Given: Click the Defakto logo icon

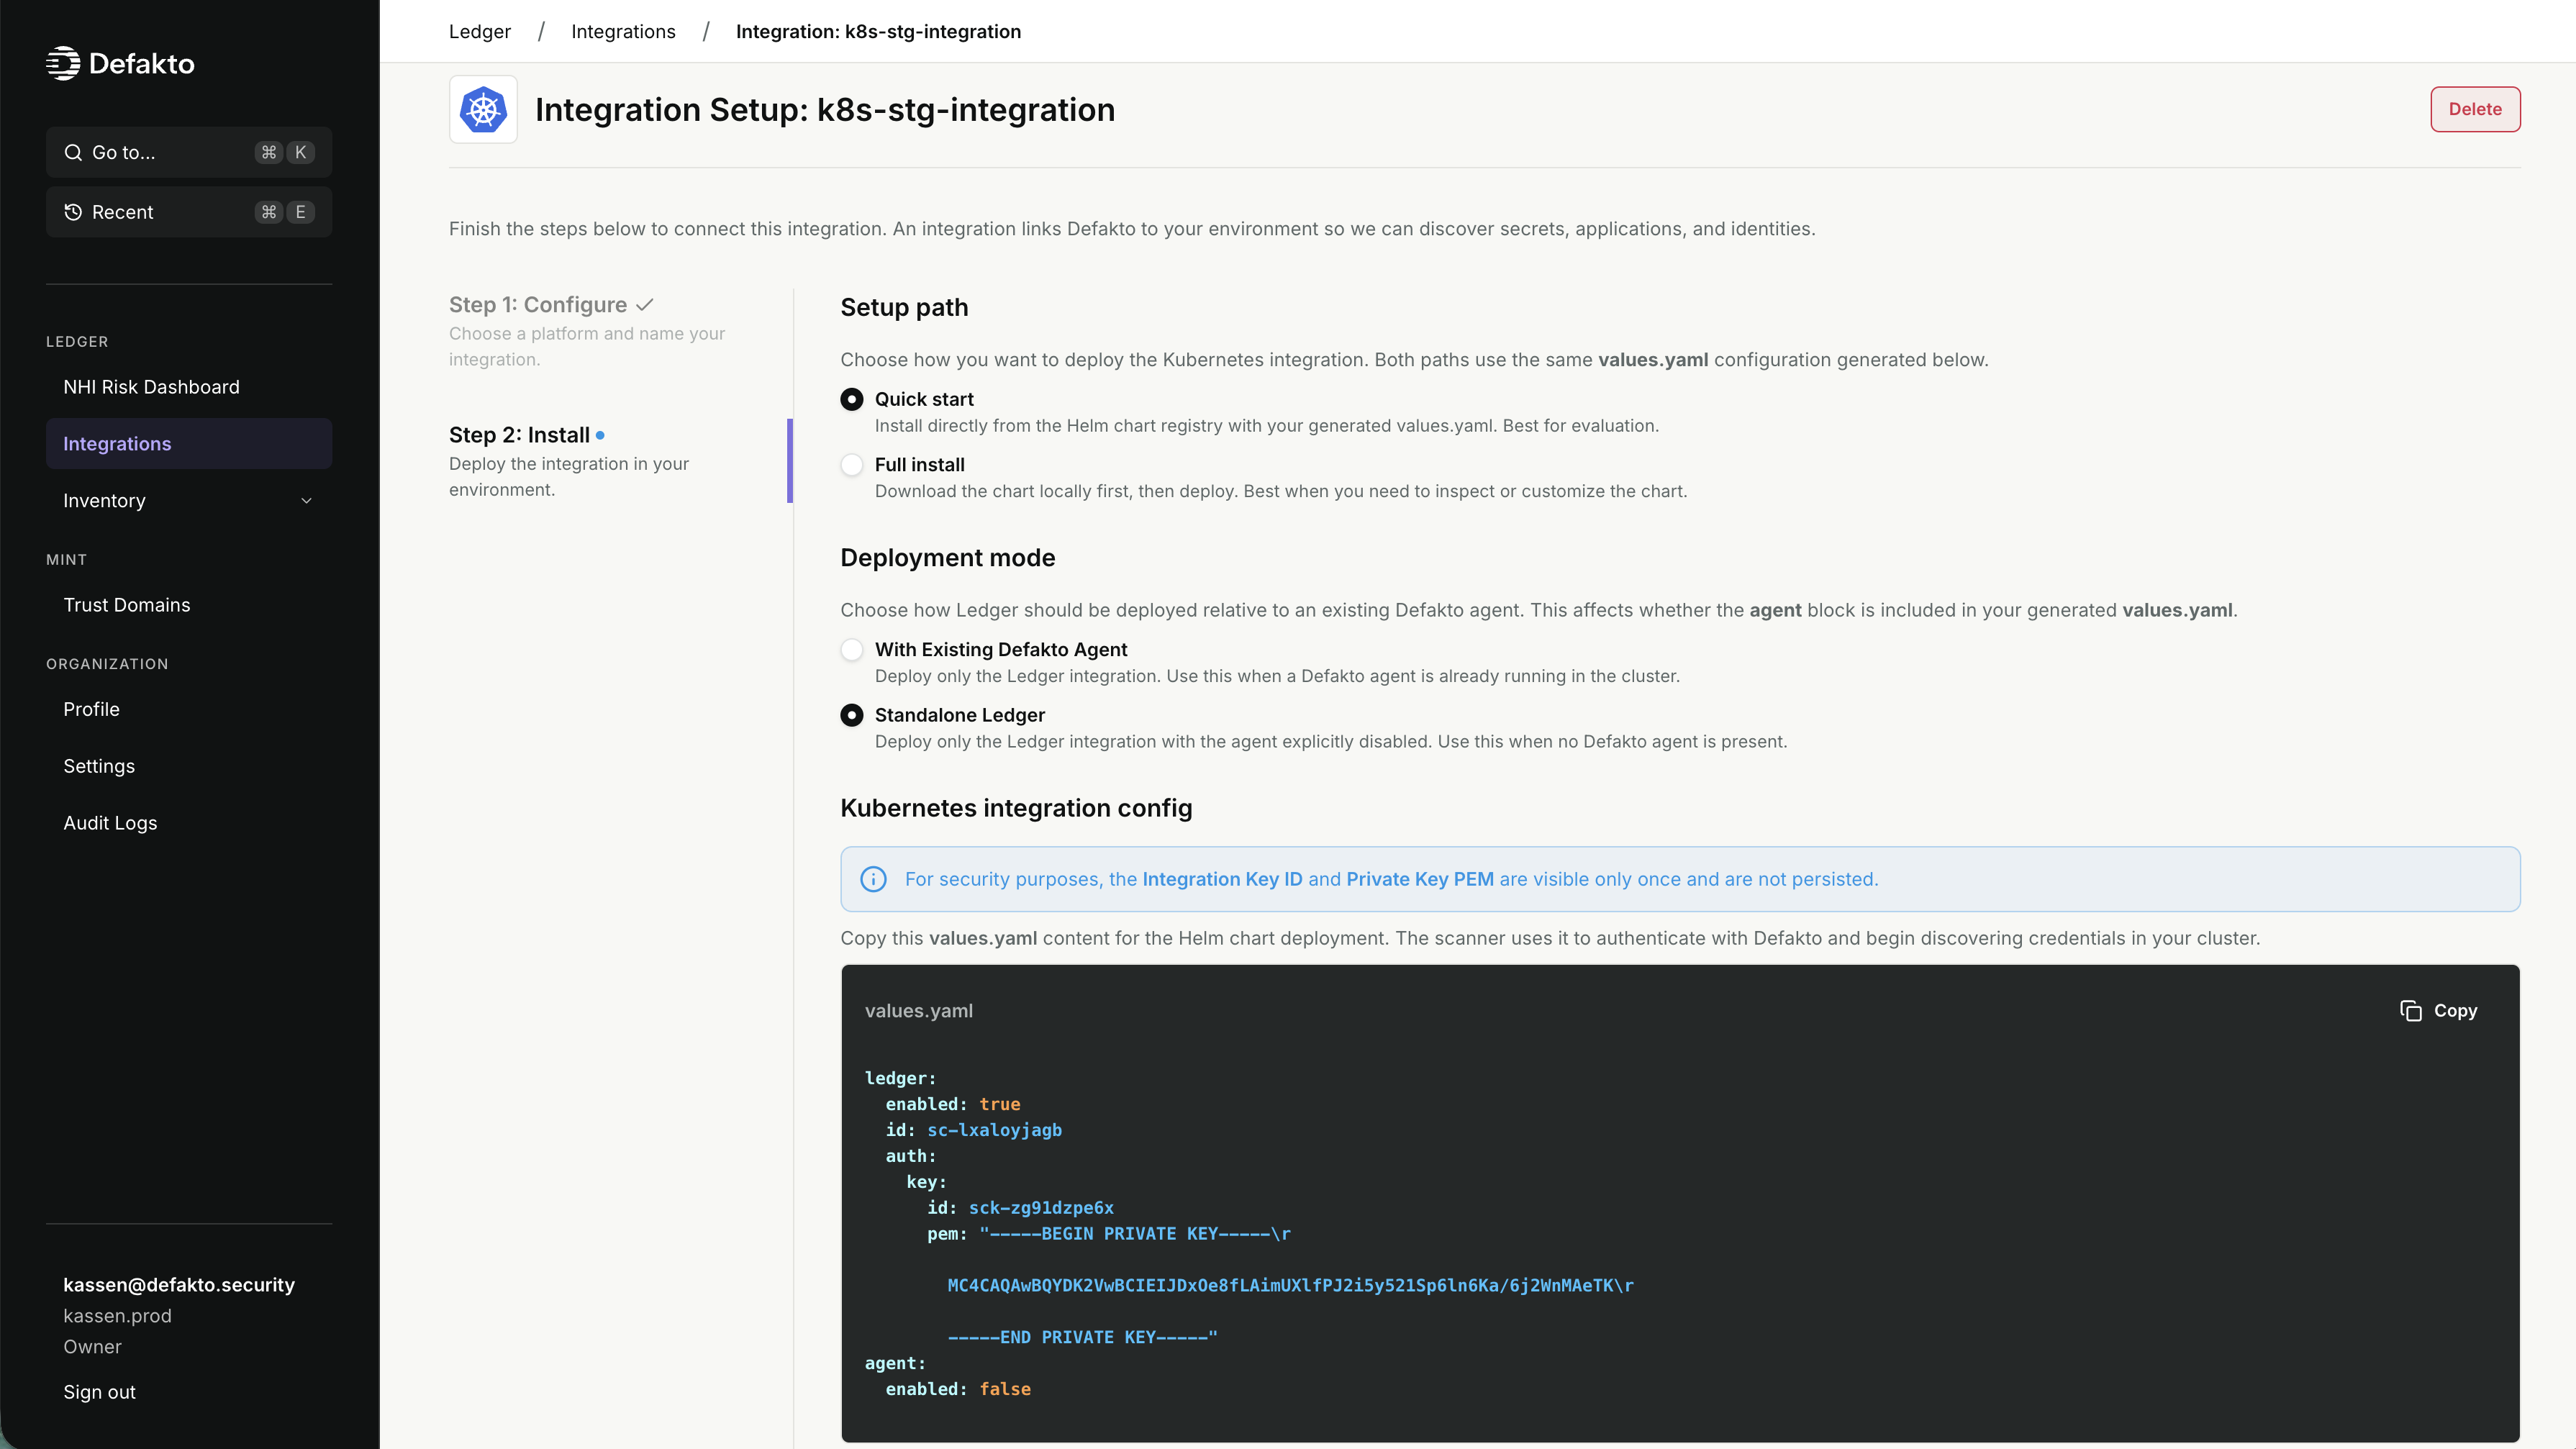Looking at the screenshot, I should (x=63, y=63).
